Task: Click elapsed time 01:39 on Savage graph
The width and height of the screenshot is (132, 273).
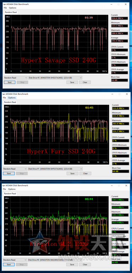Action: point(89,17)
